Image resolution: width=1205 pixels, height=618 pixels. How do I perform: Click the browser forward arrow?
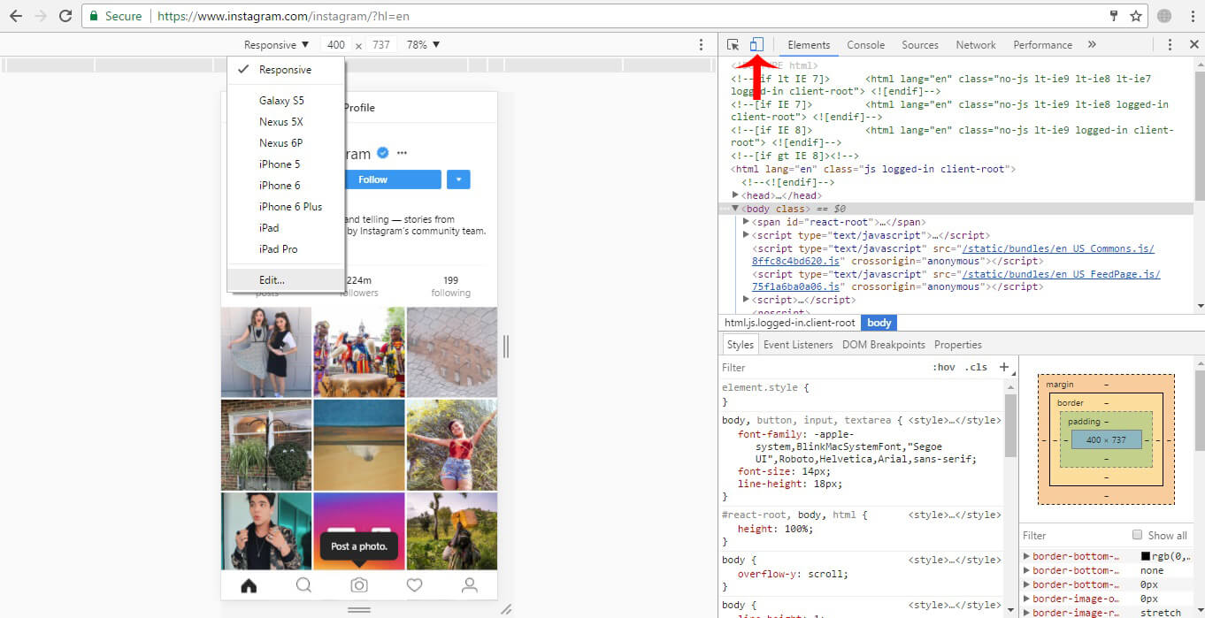[x=41, y=16]
